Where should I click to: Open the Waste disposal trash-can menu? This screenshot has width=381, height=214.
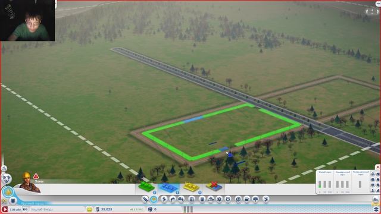(x=202, y=199)
